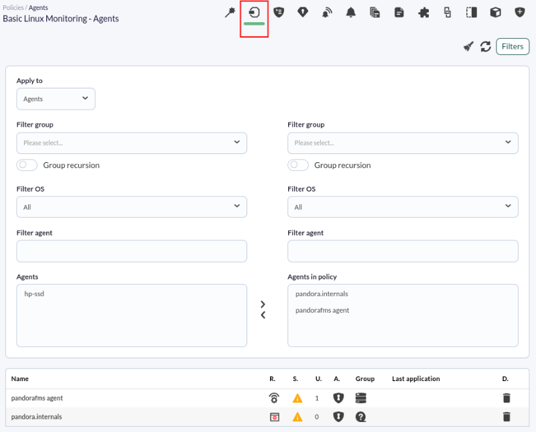The width and height of the screenshot is (536, 432).
Task: Delete pandorafms agent with trash icon
Action: (x=507, y=398)
